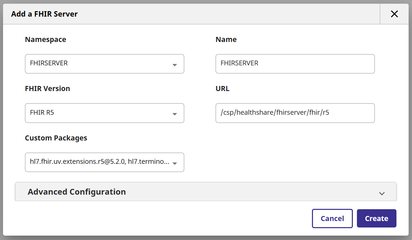Expand the Advanced Configuration section

pyautogui.click(x=203, y=192)
